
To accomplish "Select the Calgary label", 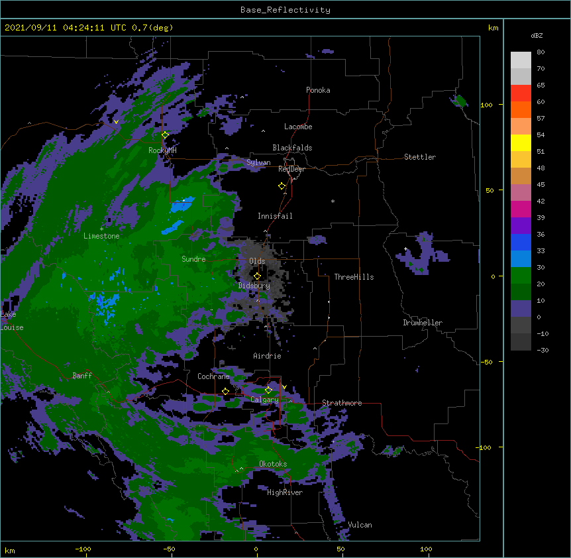I will coord(264,400).
